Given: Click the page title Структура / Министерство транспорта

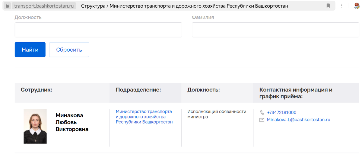Looking at the screenshot, I should (185, 6).
